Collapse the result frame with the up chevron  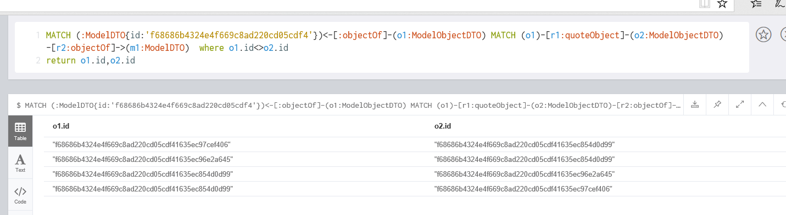click(762, 104)
